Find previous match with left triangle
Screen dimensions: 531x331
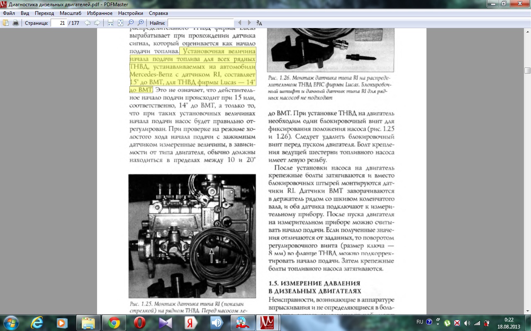pos(239,23)
